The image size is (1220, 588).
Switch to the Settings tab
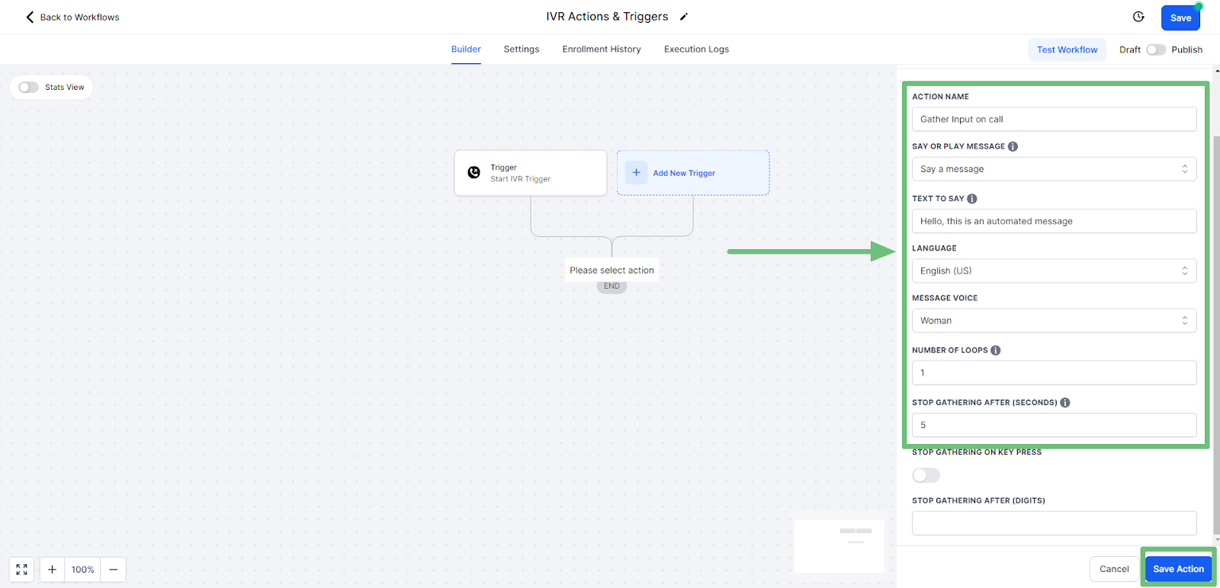pos(522,50)
